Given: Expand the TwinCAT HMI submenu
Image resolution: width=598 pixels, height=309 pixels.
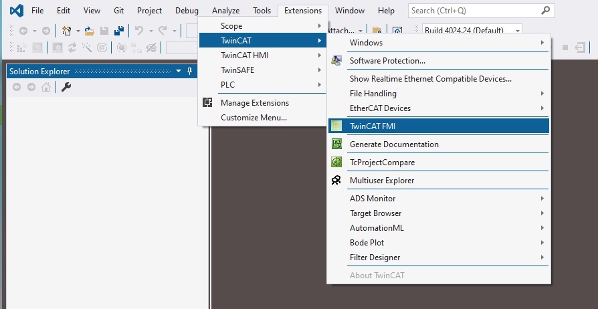Looking at the screenshot, I should pos(262,56).
